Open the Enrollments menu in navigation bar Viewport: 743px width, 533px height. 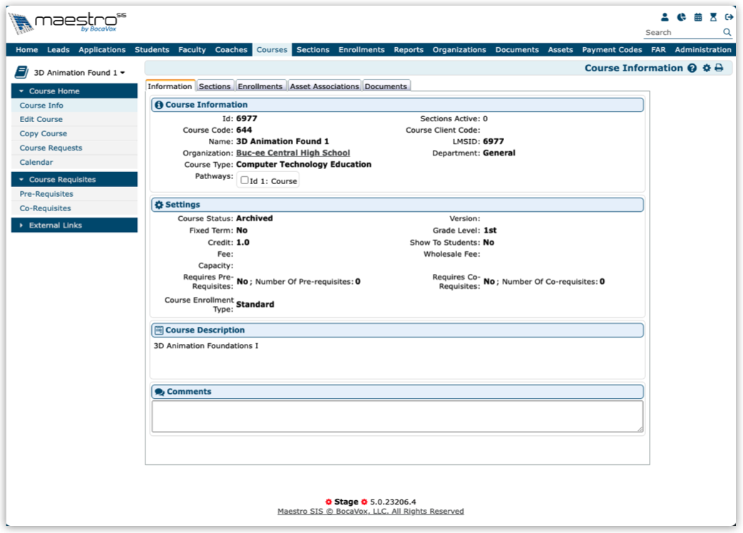[x=362, y=50]
